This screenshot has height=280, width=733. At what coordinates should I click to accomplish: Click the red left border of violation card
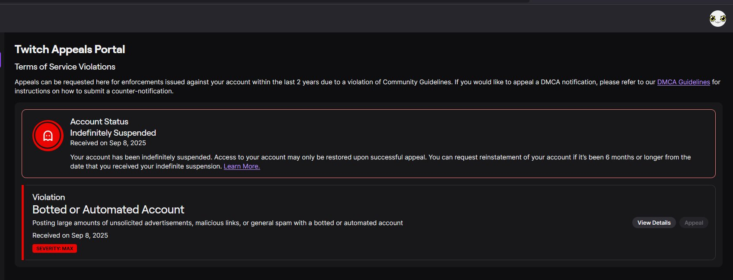pos(23,223)
